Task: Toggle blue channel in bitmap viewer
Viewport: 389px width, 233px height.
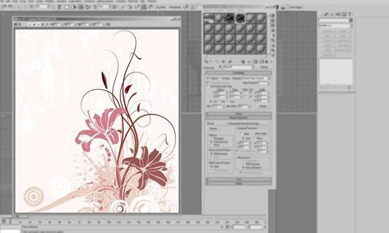Action: [x=38, y=24]
